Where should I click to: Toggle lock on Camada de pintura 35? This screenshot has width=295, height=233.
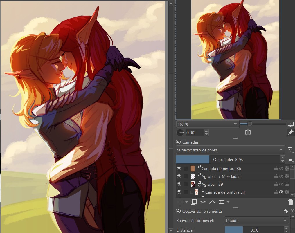276,169
